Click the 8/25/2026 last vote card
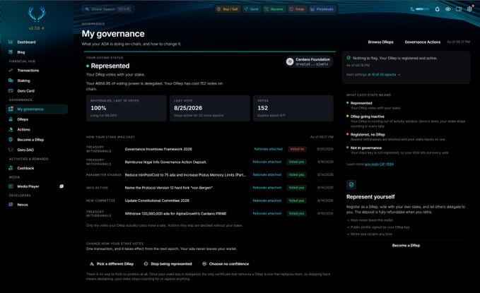This screenshot has width=480, height=293. 210,108
